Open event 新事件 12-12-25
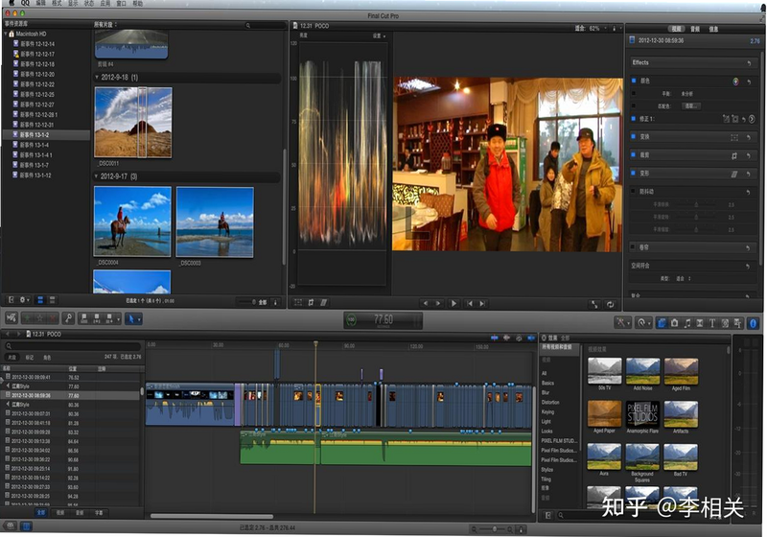The width and height of the screenshot is (767, 537). coord(37,94)
